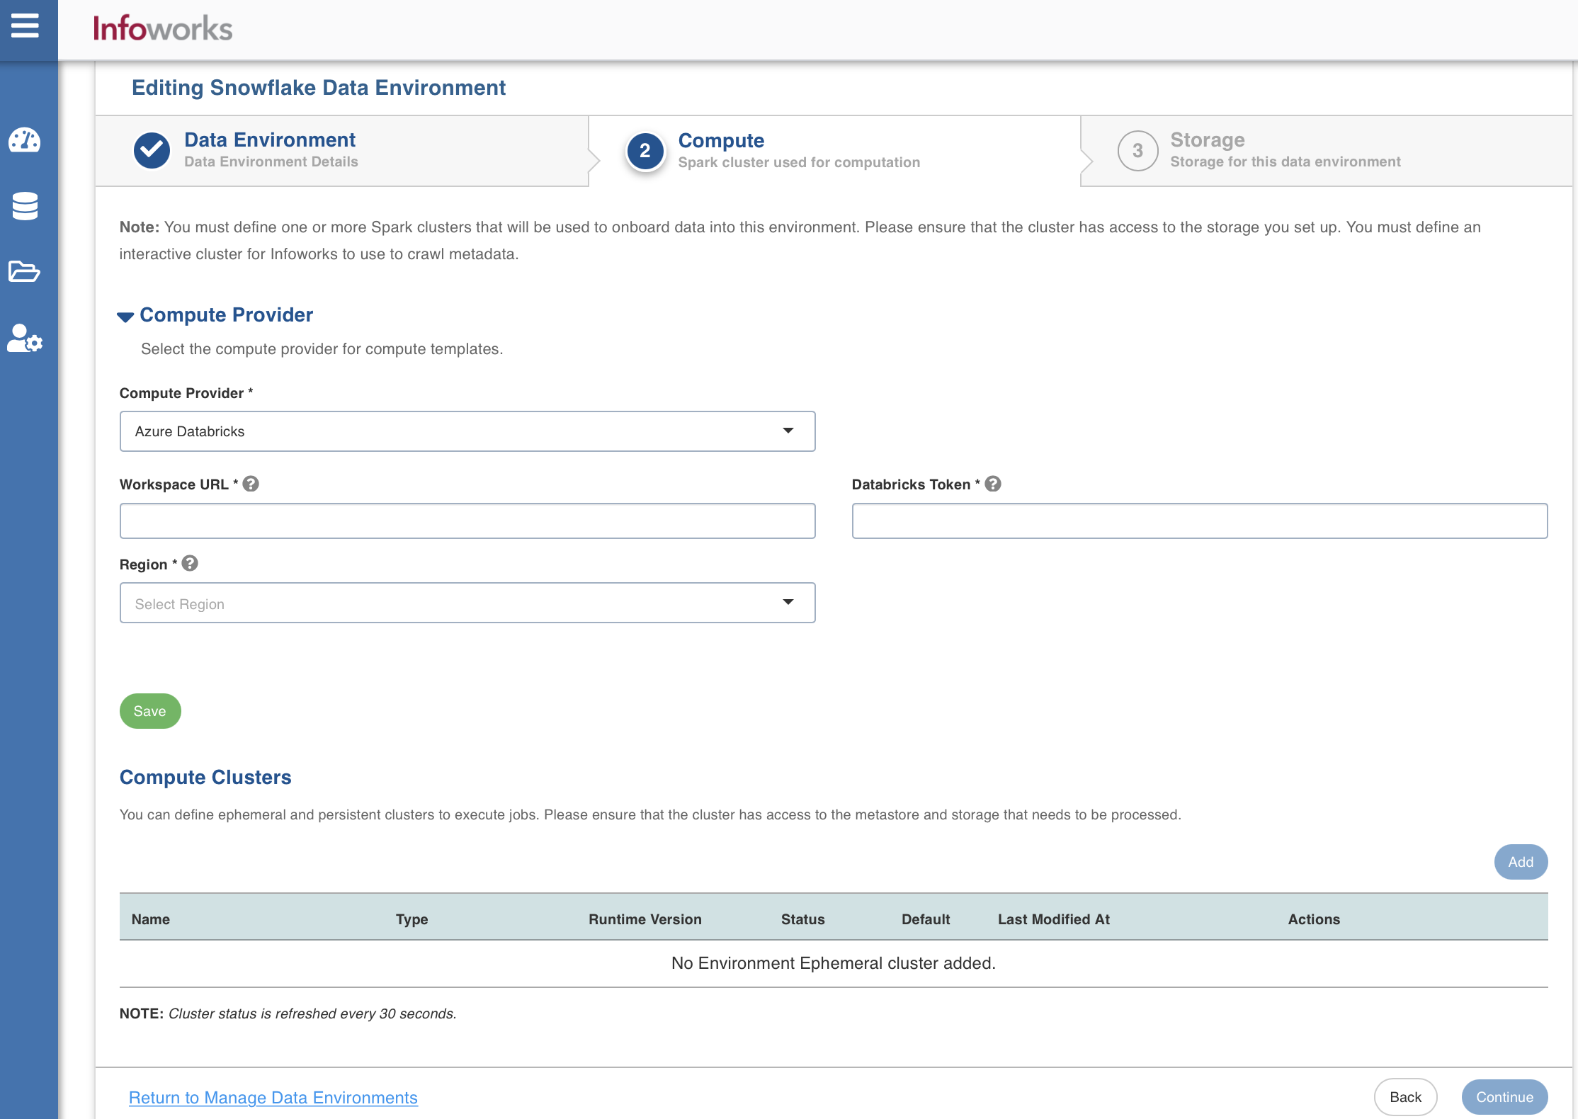Click the completed checkmark step icon
Viewport: 1578px width, 1119px height.
152,150
